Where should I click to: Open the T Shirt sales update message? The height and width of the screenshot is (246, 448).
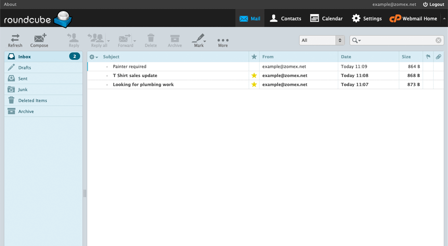click(135, 76)
